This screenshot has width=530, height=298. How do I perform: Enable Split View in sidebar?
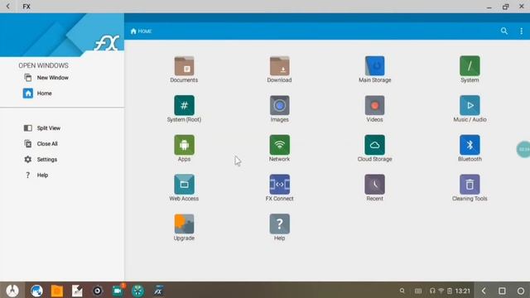(x=42, y=128)
